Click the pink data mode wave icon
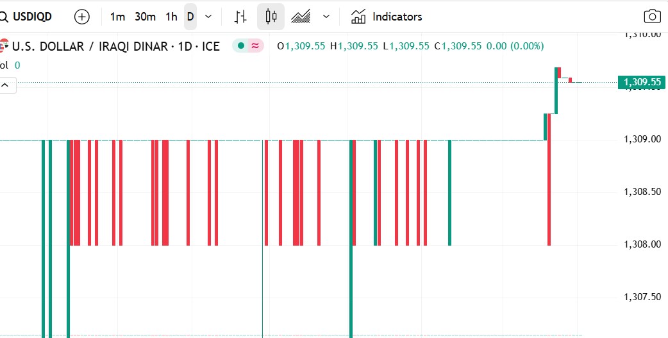The height and width of the screenshot is (338, 668). point(255,46)
